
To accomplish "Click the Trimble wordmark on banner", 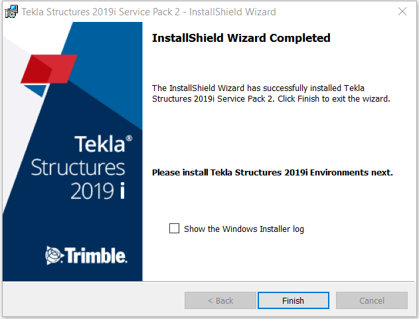I will (96, 255).
